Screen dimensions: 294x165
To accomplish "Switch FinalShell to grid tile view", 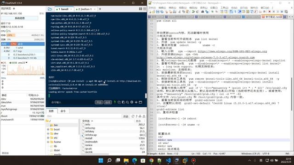I will [141, 9].
